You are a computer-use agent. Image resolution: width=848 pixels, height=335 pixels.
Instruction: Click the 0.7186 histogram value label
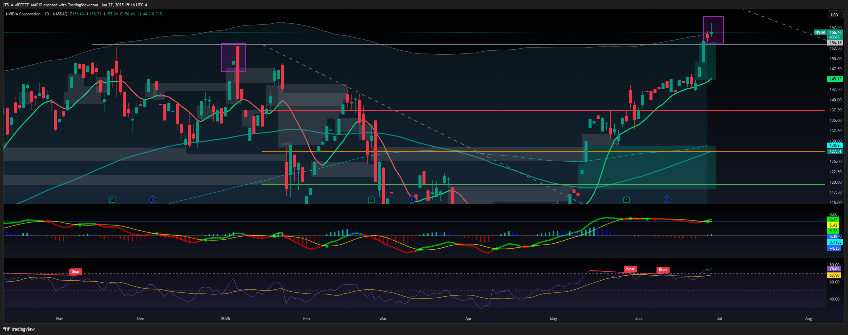835,242
